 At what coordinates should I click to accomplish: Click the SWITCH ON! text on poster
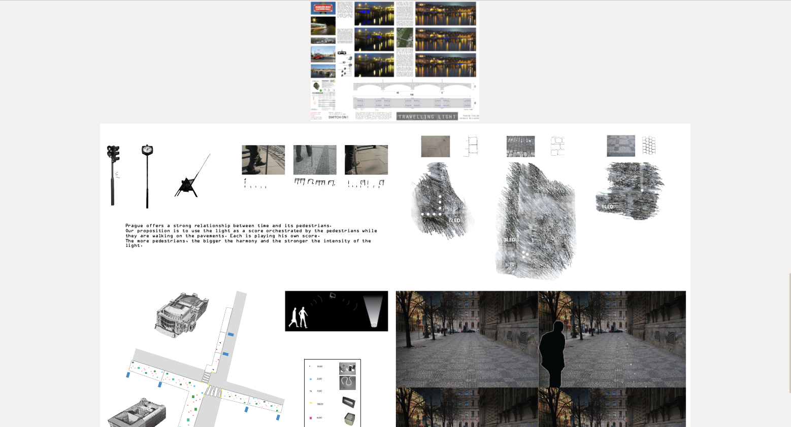click(x=338, y=117)
